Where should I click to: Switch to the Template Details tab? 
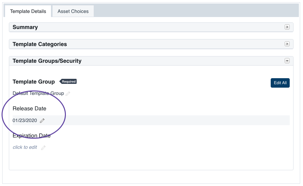[x=28, y=11]
